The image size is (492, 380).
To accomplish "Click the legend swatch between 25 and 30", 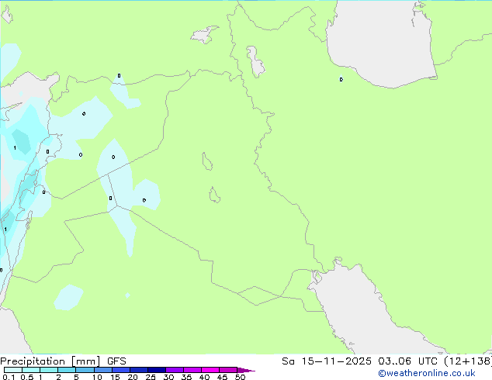I will tap(157, 370).
